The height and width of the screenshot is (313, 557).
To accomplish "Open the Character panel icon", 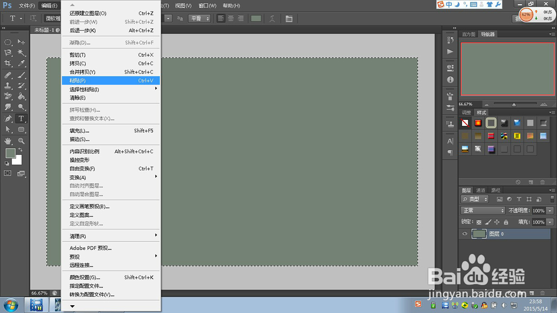I will (x=450, y=141).
